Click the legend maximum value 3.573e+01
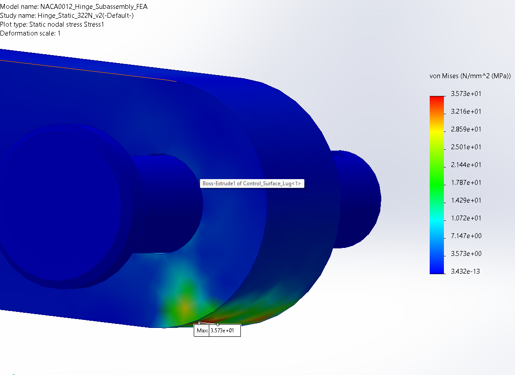This screenshot has height=375, width=515. [x=466, y=94]
